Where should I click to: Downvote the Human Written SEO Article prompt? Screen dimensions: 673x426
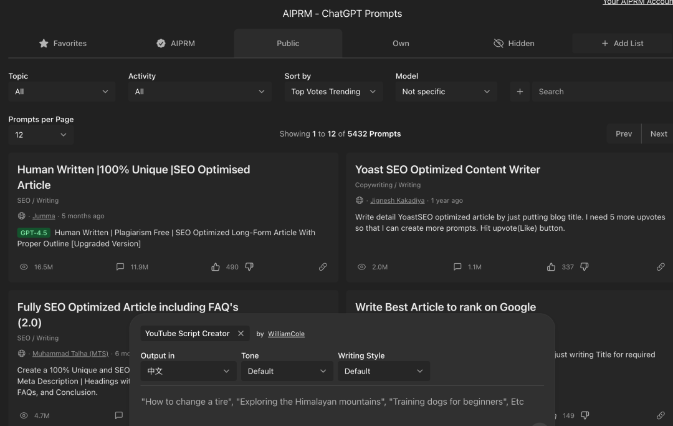tap(249, 267)
